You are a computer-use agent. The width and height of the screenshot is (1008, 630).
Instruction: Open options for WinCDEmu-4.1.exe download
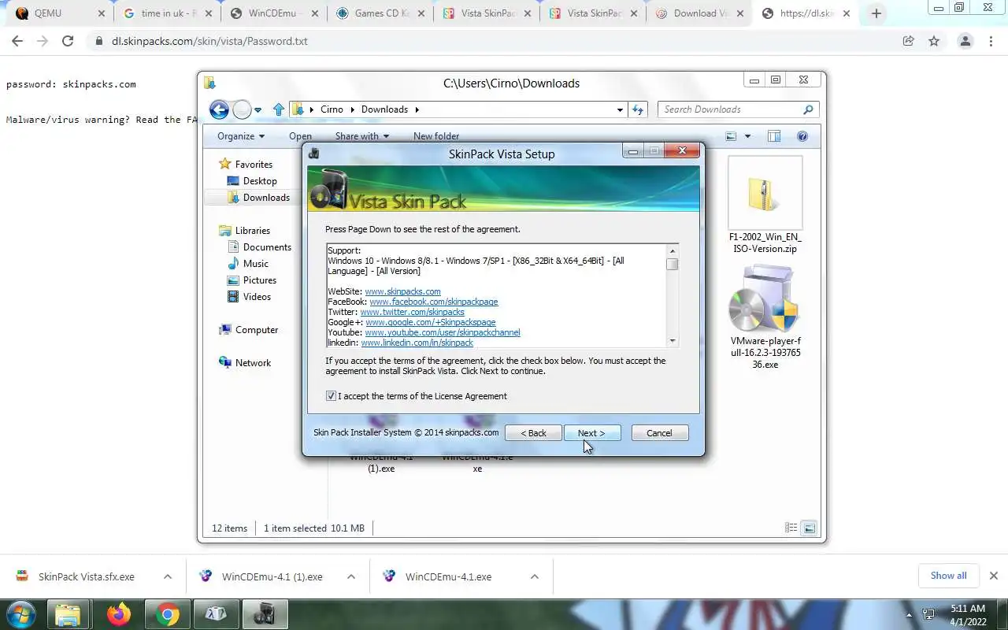tap(535, 576)
